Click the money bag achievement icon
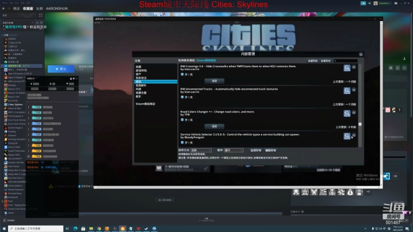The width and height of the screenshot is (413, 232). 350,192
